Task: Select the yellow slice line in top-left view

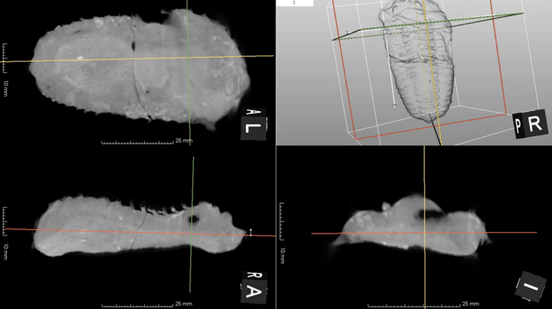Action: click(x=103, y=60)
